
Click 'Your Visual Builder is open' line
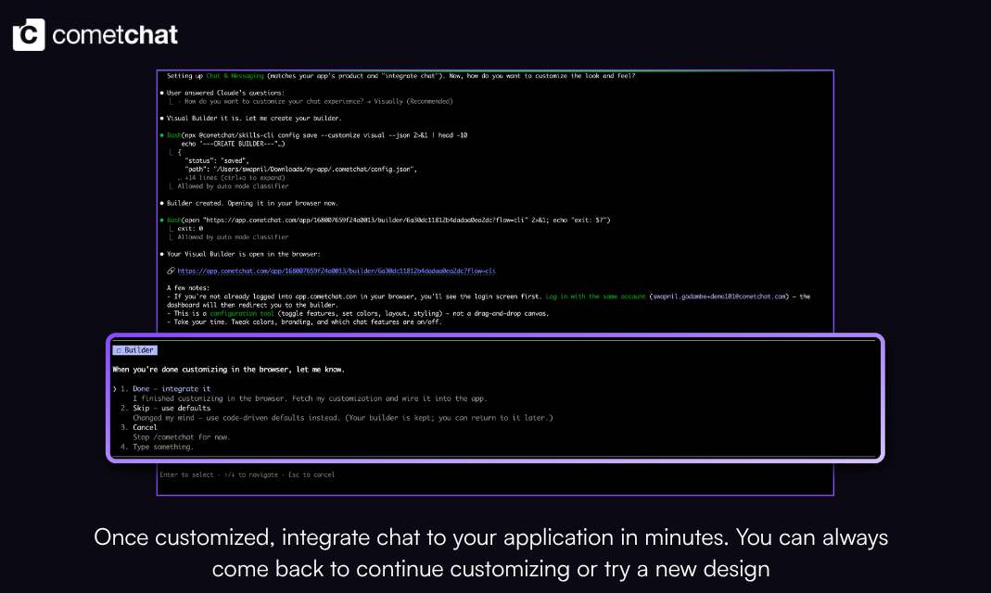click(x=243, y=254)
